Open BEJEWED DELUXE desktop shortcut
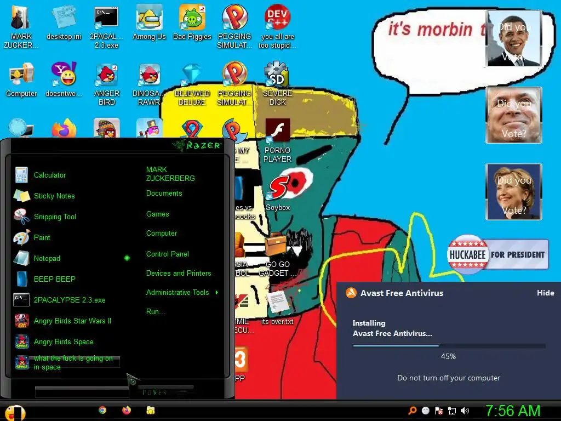Image resolution: width=561 pixels, height=421 pixels. (x=192, y=84)
